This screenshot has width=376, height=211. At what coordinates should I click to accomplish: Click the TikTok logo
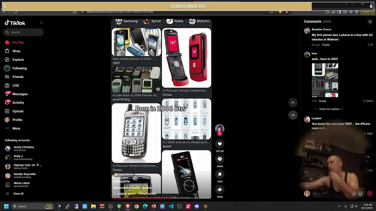pyautogui.click(x=15, y=23)
